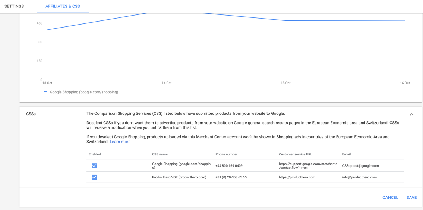The height and width of the screenshot is (210, 423).
Task: Open the AFFILIATES & CSS tab
Action: tap(63, 6)
